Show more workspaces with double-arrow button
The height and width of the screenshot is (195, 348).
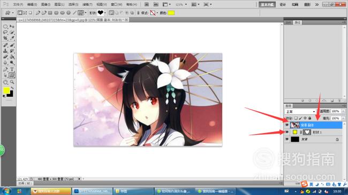pyautogui.click(x=317, y=4)
